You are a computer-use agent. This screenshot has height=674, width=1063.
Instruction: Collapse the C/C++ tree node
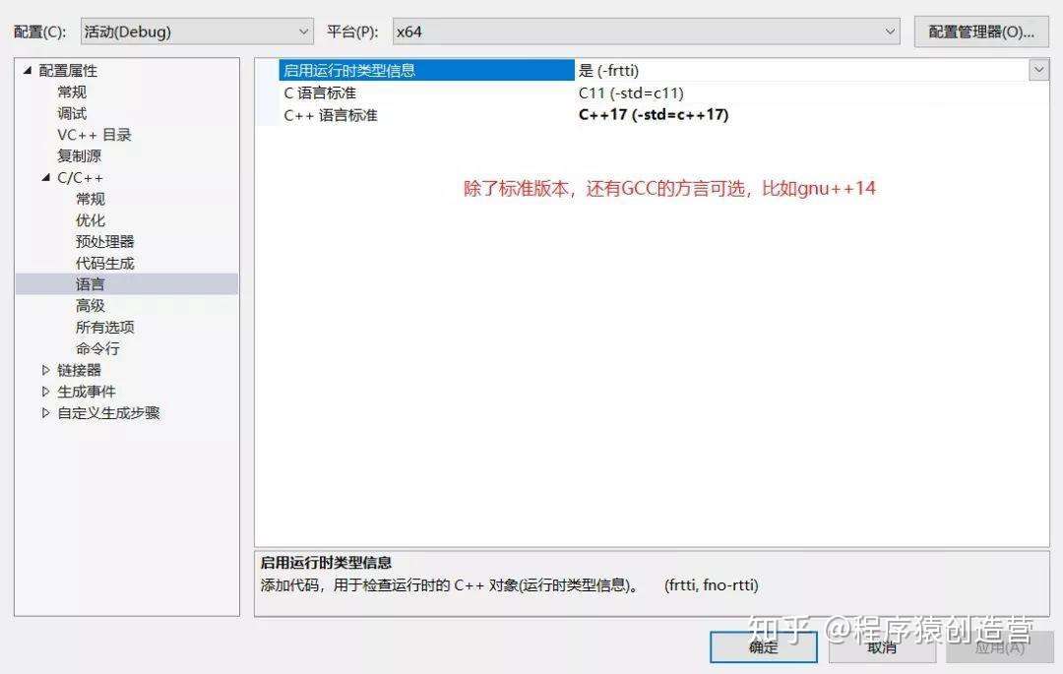[45, 177]
